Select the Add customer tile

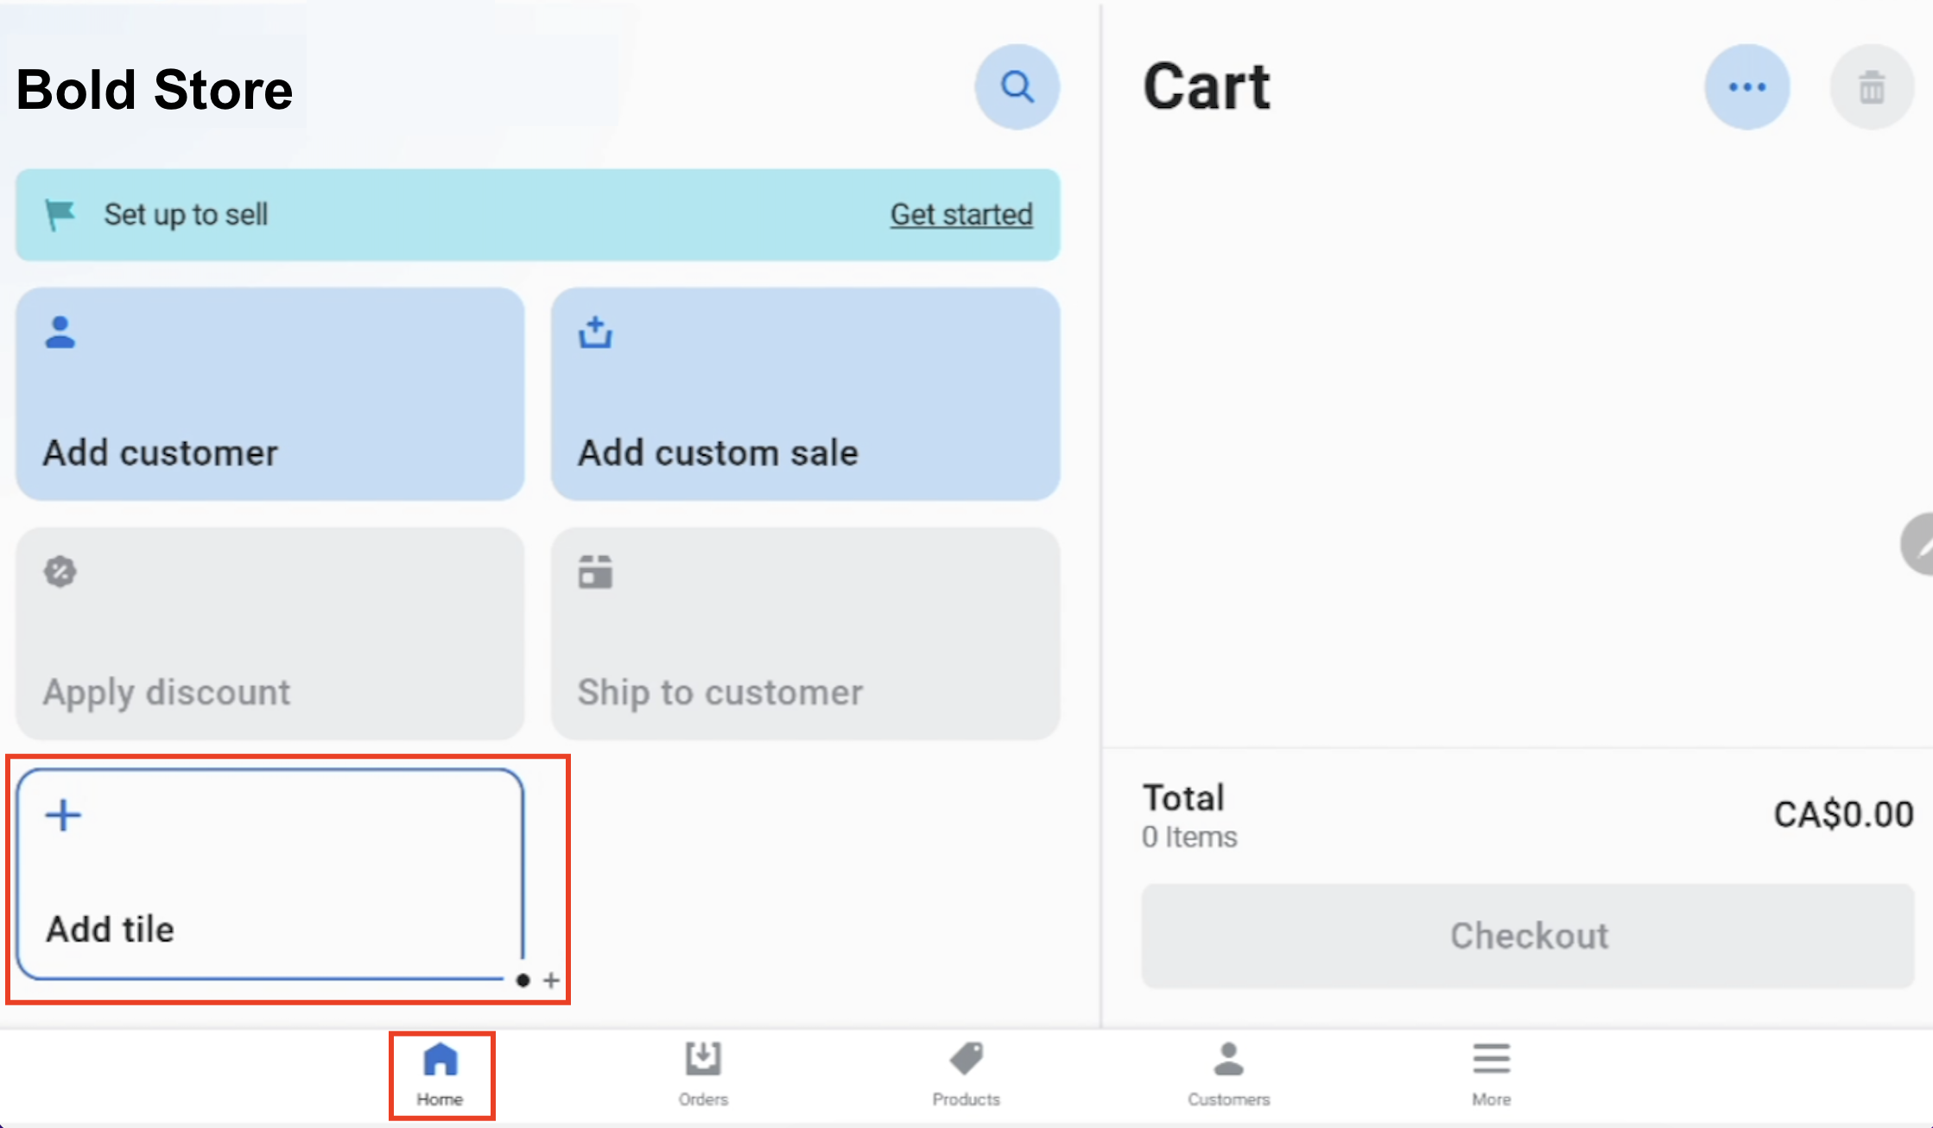269,394
